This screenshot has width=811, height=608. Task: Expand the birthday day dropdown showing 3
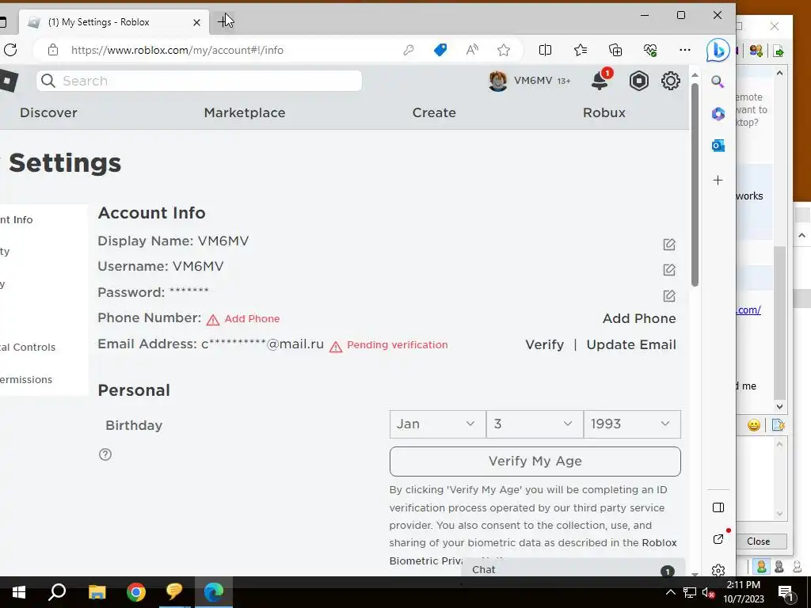[x=535, y=424]
